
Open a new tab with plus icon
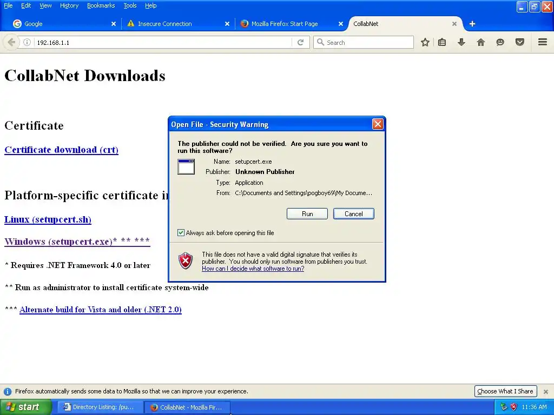[x=472, y=24]
